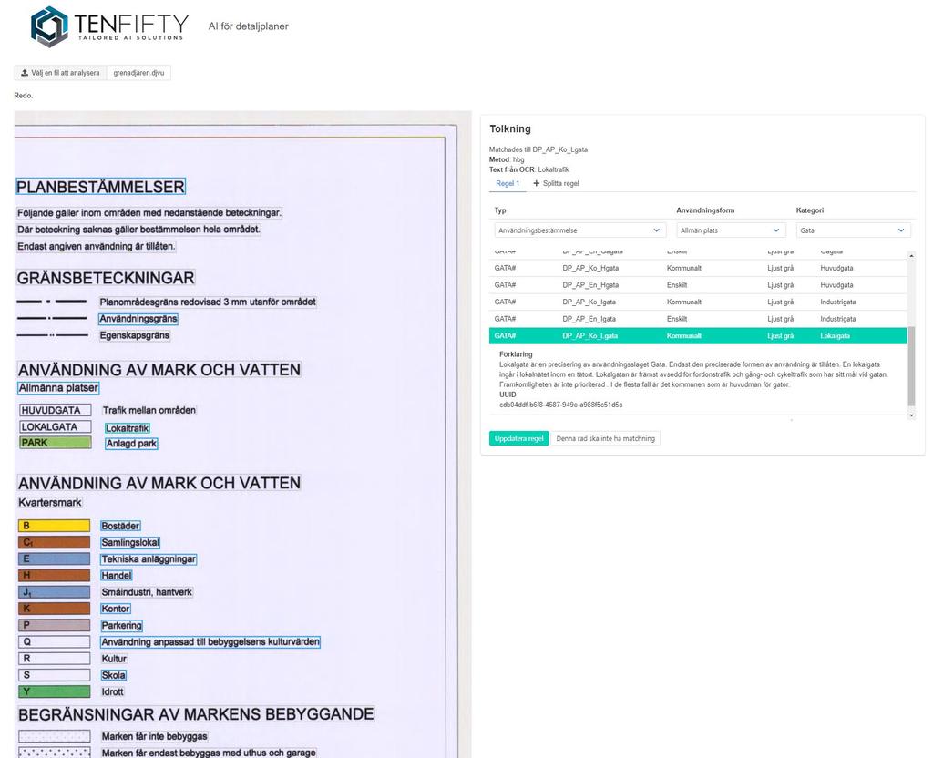Click the Välj en fil att analysera button
This screenshot has width=933, height=758.
click(x=60, y=73)
